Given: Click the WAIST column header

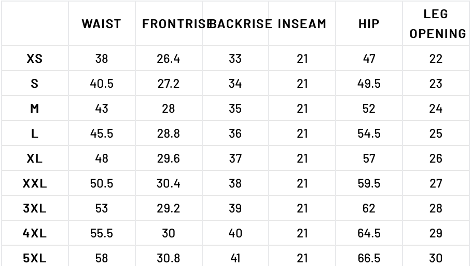Looking at the screenshot, I should point(101,24).
